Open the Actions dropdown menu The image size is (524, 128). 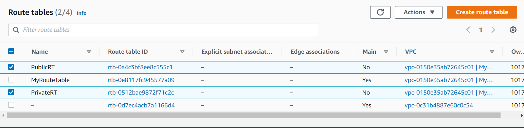click(419, 12)
